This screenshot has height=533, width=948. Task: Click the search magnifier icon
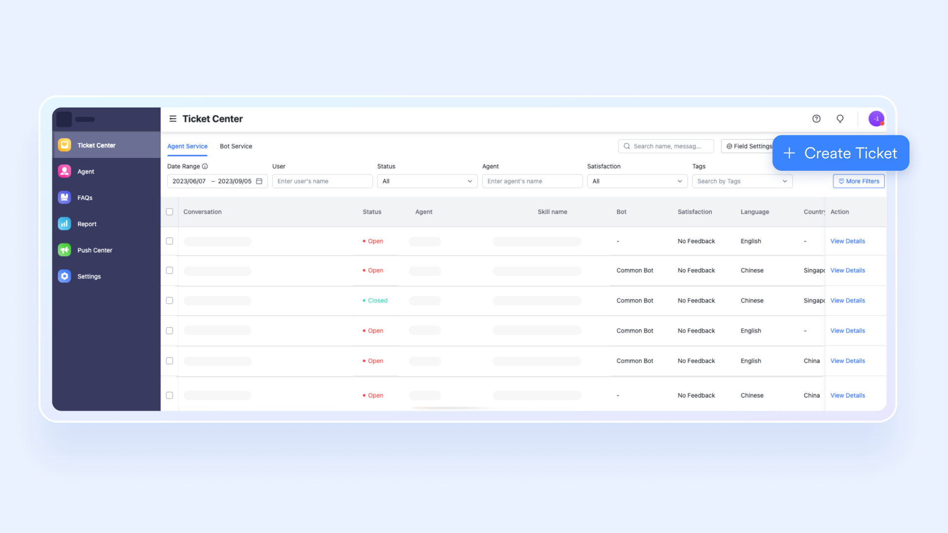coord(627,146)
